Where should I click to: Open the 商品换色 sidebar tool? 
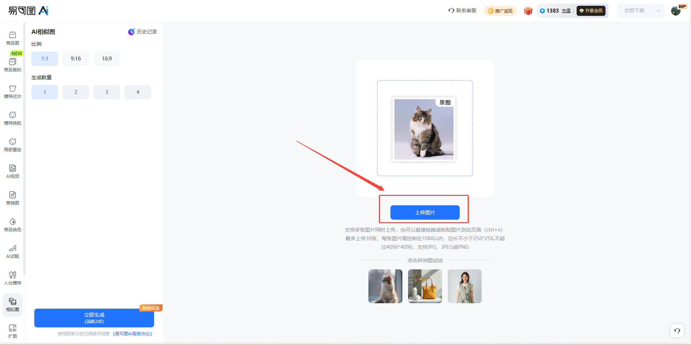coord(13,225)
